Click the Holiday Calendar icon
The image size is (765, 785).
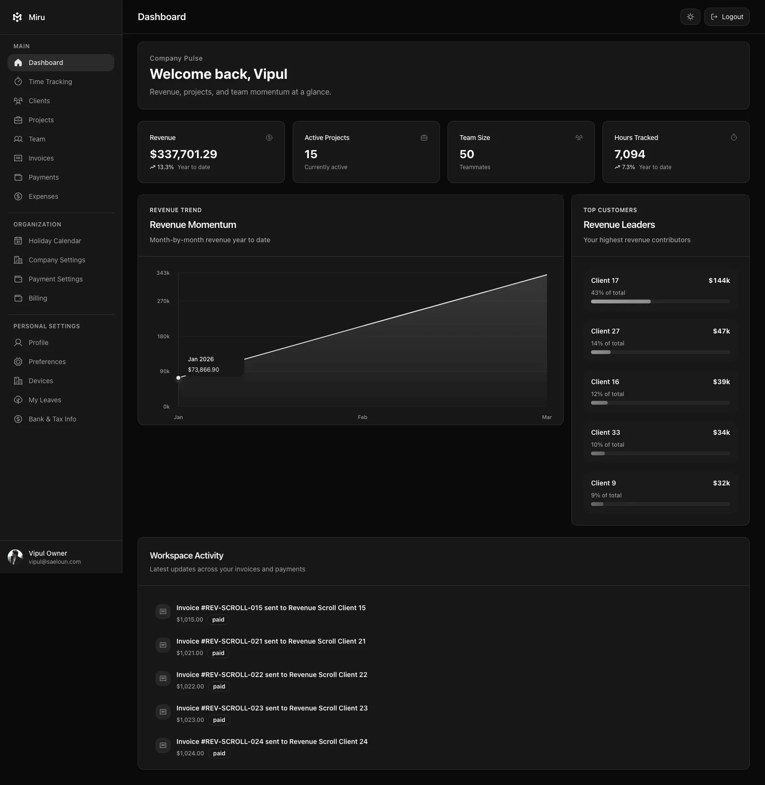click(18, 240)
